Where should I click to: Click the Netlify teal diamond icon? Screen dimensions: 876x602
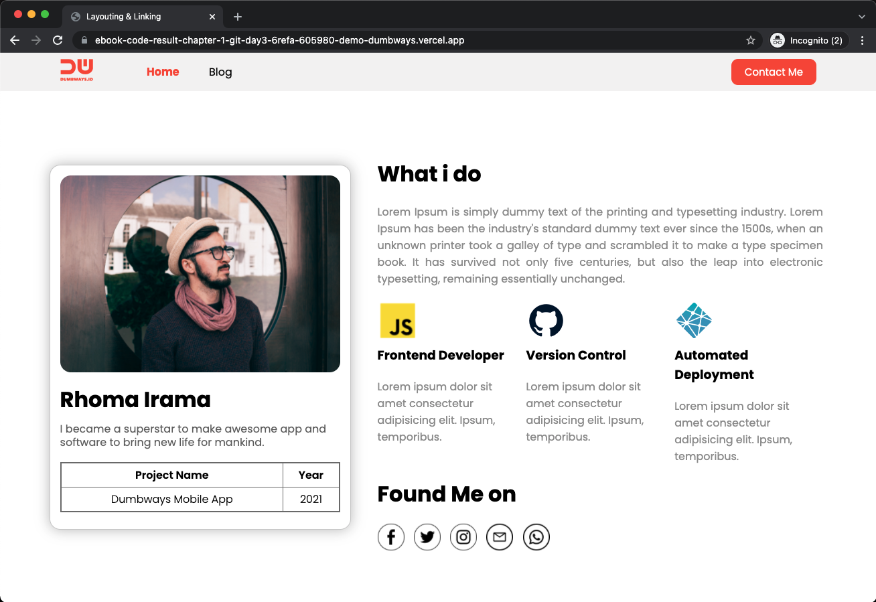(x=694, y=321)
